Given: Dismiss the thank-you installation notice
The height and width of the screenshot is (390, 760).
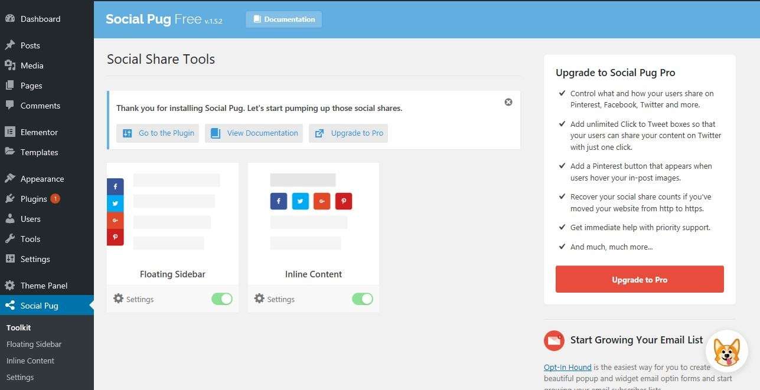Looking at the screenshot, I should pos(508,101).
